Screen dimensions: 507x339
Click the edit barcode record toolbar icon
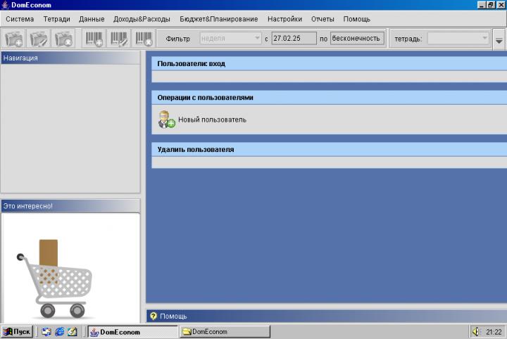click(119, 39)
